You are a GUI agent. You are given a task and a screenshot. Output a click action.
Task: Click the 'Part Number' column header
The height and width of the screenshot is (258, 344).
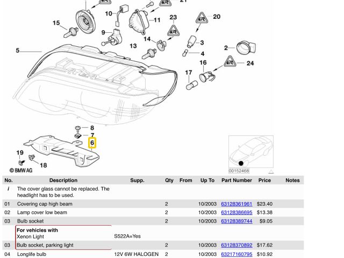pos(236,181)
